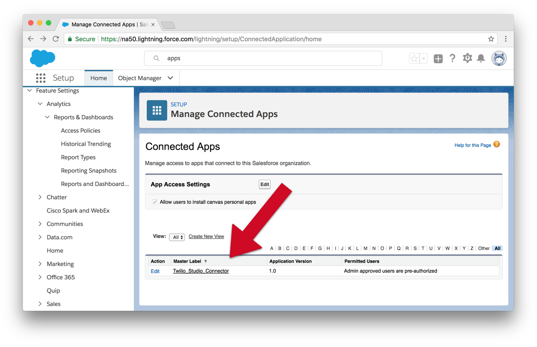Viewport: 537px width, 347px height.
Task: Filter the list by letter T
Action: coord(423,249)
